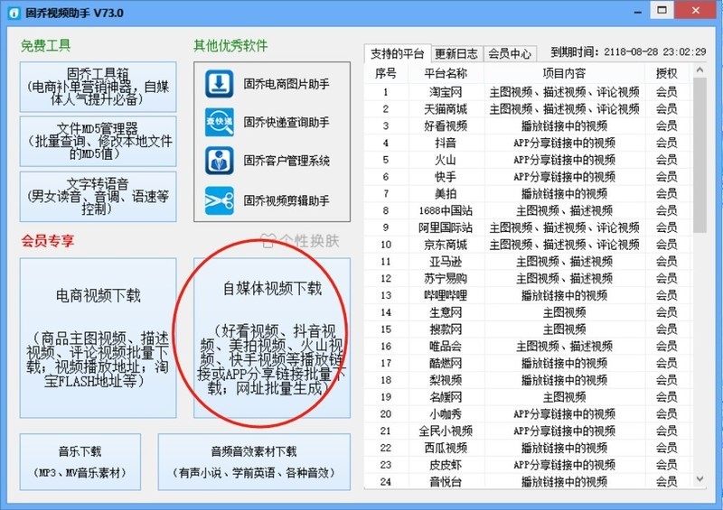The height and width of the screenshot is (510, 723).
Task: Open 自媒体视频下载 member feature
Action: 272,338
